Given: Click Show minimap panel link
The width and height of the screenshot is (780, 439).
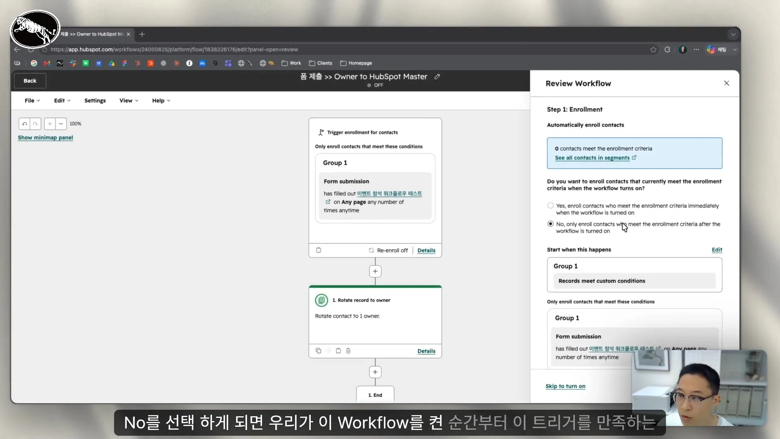Looking at the screenshot, I should (x=45, y=138).
